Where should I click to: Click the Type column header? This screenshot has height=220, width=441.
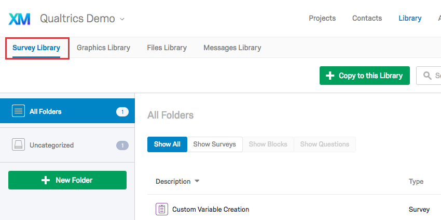coord(416,182)
